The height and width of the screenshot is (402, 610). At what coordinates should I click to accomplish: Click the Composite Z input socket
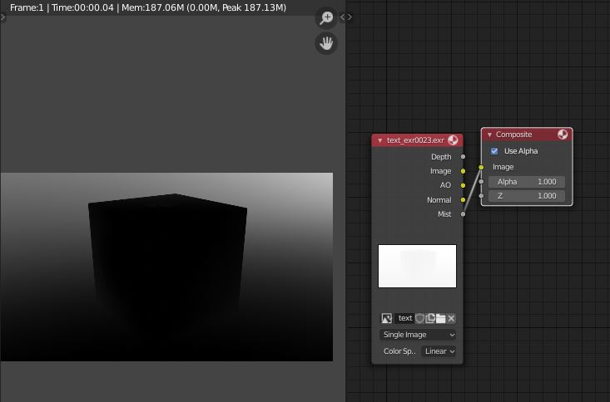click(x=481, y=196)
